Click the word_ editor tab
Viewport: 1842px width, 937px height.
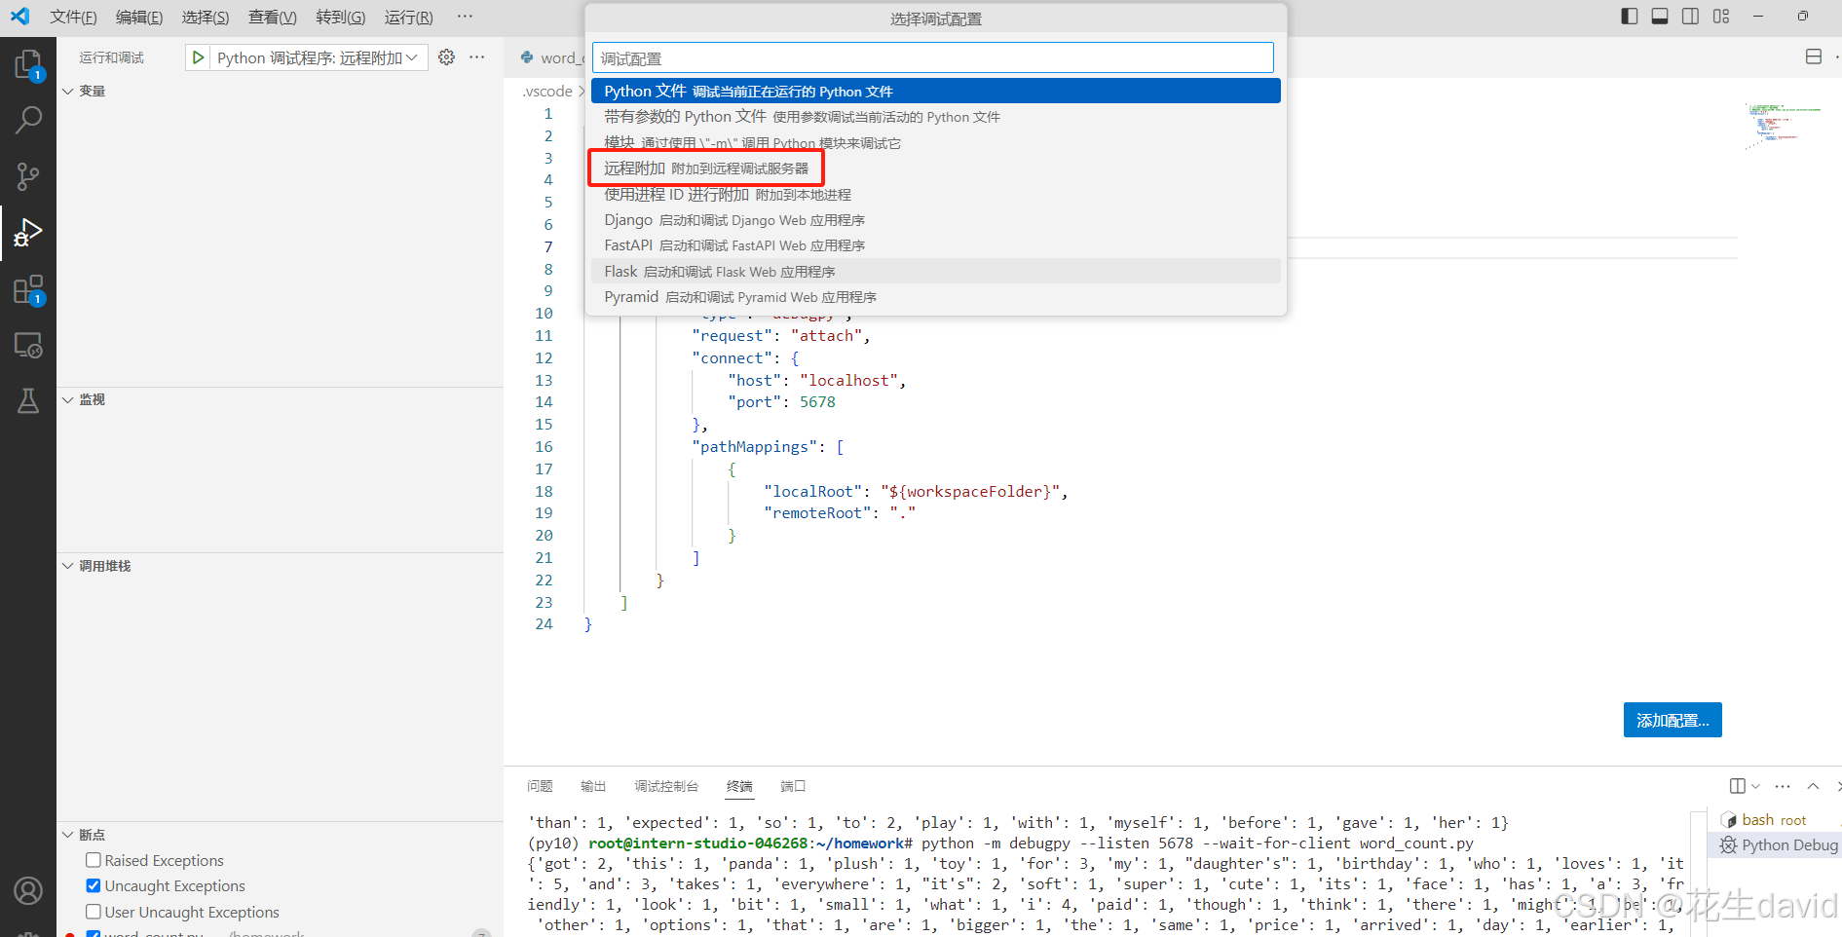pyautogui.click(x=551, y=57)
